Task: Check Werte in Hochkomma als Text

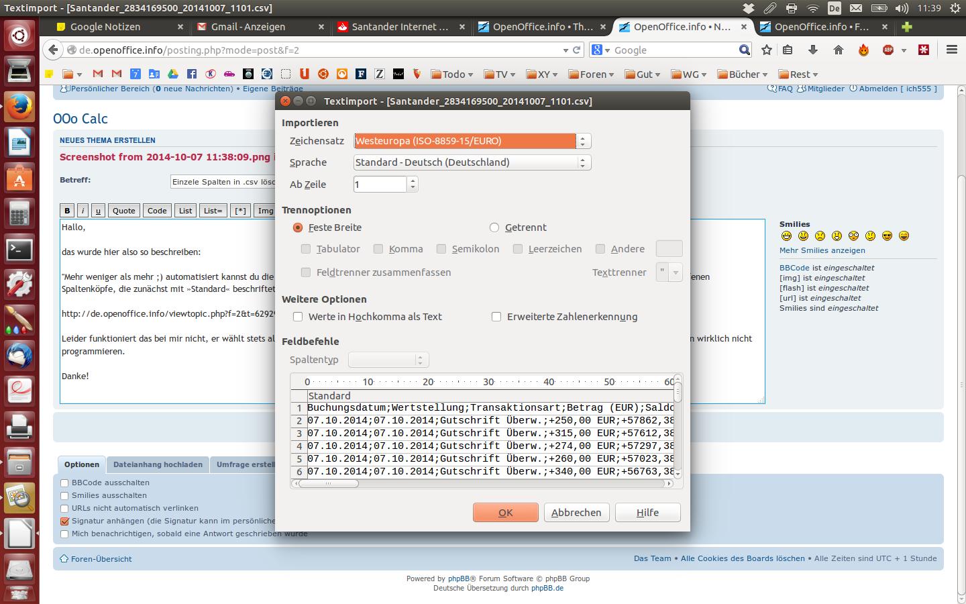Action: 298,317
